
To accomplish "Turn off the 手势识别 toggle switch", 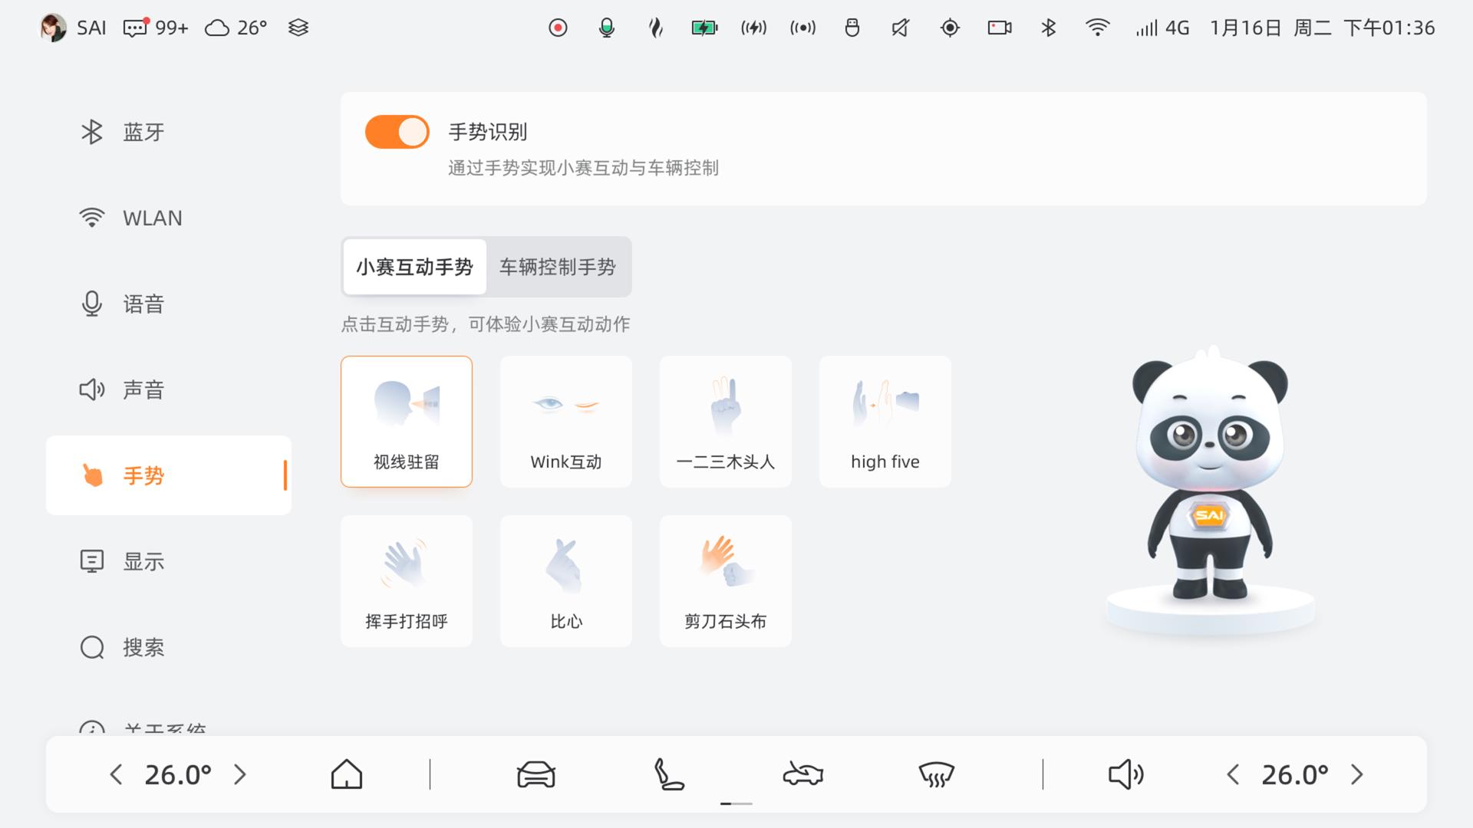I will pos(397,132).
